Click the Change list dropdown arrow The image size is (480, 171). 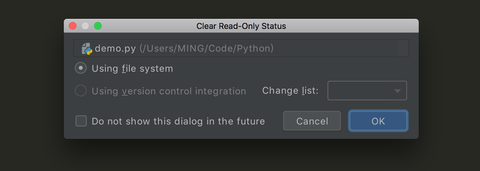pos(397,91)
